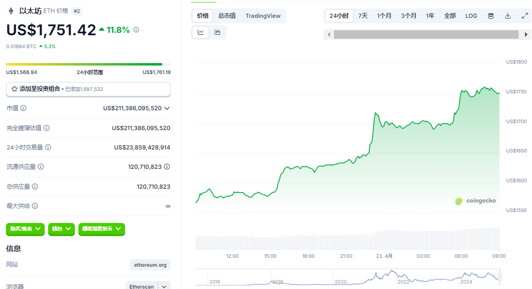Toggle LOG scale on chart
This screenshot has height=289, width=532.
point(471,16)
